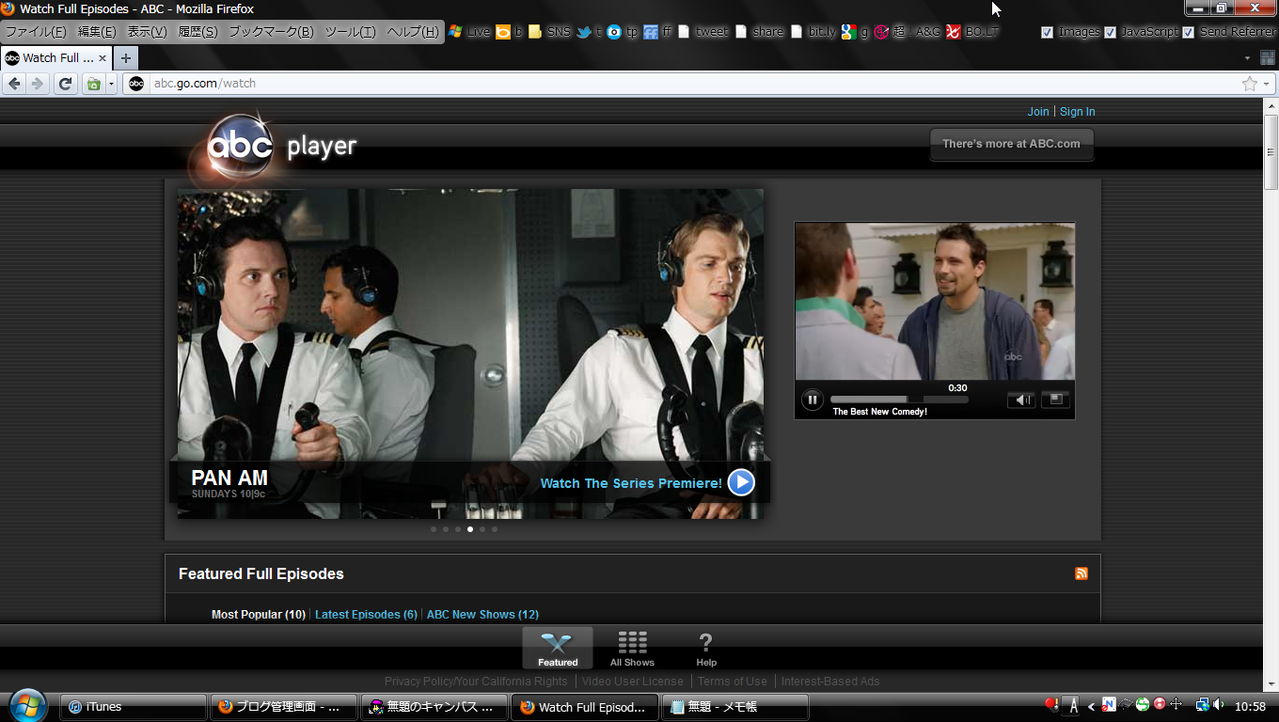
Task: Open the 編集(E) menu
Action: (97, 32)
